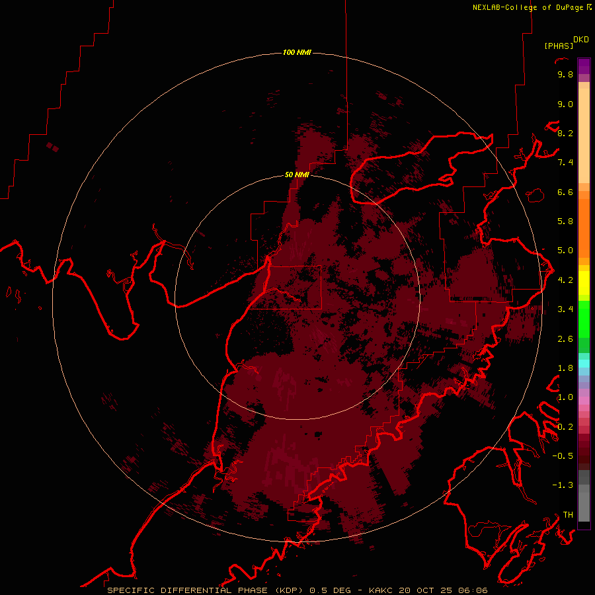Click the '2.6' scale value
Screen dimensions: 595x595
(x=565, y=338)
